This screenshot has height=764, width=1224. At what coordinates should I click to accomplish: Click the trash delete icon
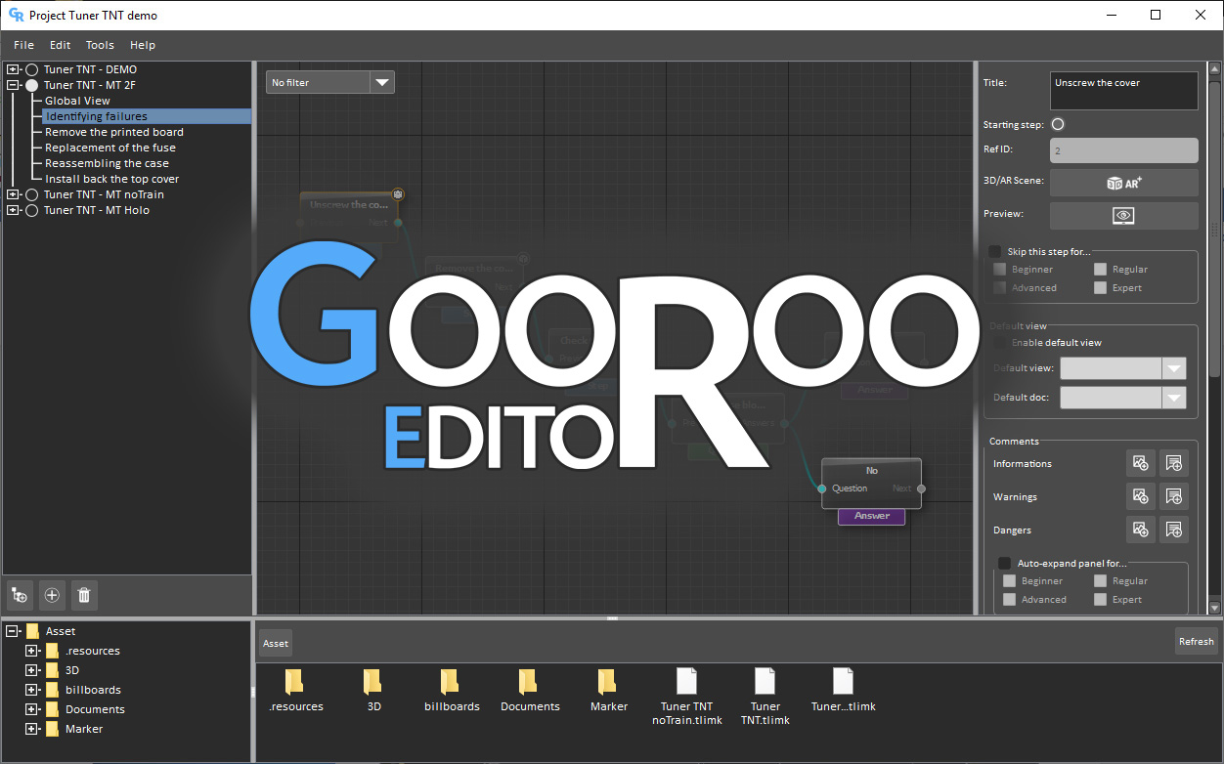pos(84,595)
